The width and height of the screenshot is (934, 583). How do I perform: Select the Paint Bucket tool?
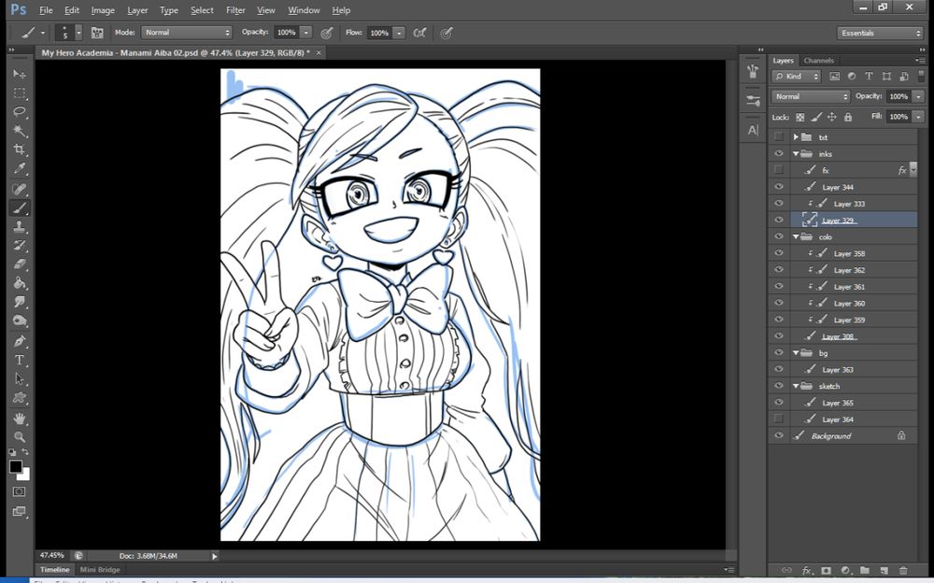[19, 283]
